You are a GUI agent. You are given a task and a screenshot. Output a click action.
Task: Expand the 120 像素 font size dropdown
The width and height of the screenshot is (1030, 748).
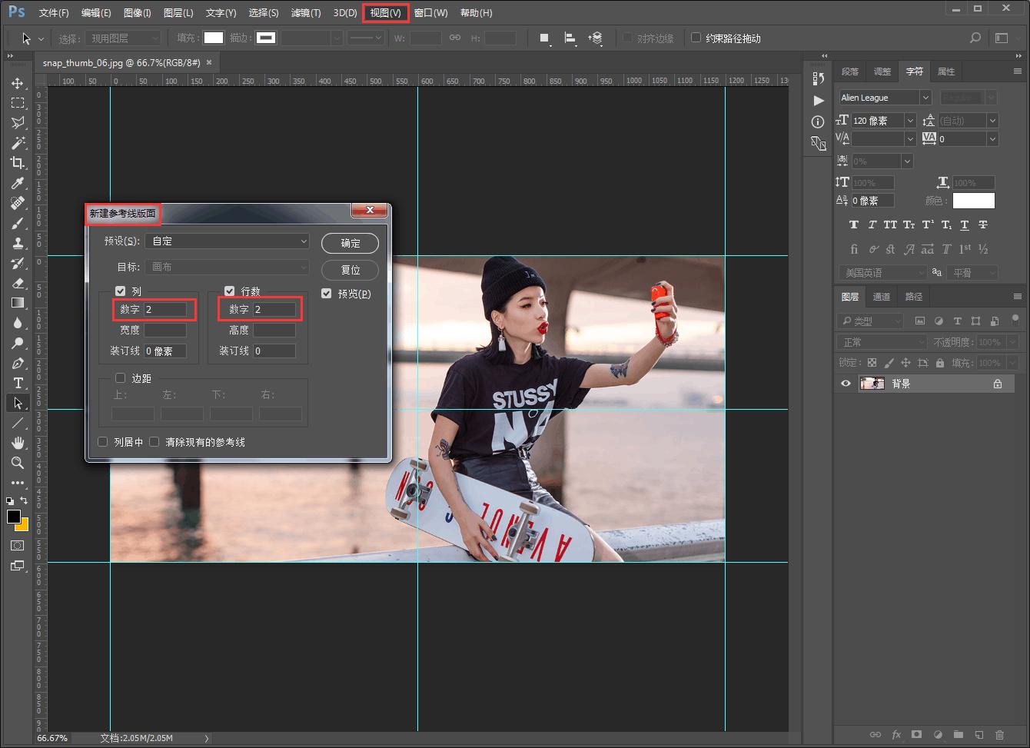tap(910, 121)
